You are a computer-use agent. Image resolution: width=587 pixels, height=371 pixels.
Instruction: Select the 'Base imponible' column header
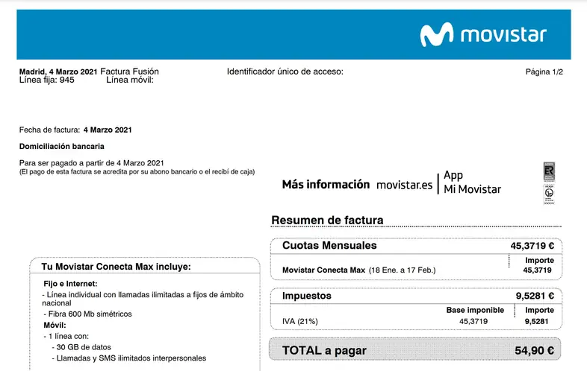(x=475, y=310)
